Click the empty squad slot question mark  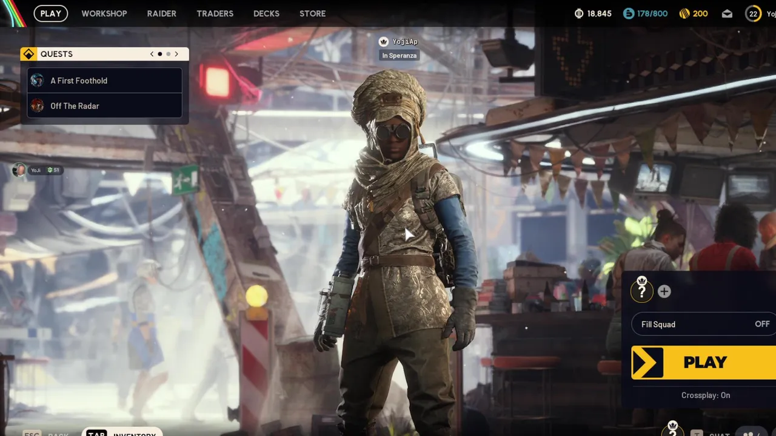[642, 292]
